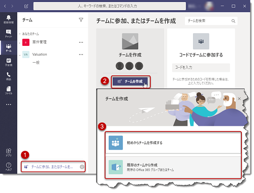
Task: Show more apps with the sidebar ellipsis
Action: click(x=9, y=104)
